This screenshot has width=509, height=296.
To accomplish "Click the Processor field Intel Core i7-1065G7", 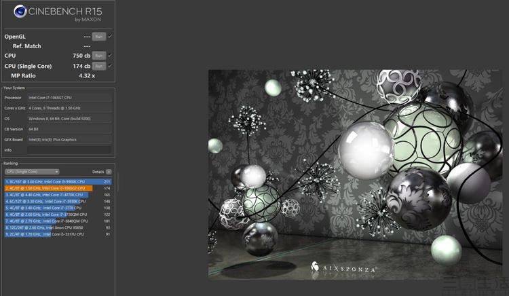I will [x=69, y=97].
